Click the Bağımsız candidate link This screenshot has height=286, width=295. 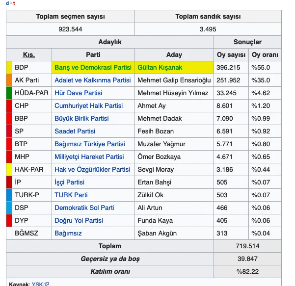pos(68,234)
